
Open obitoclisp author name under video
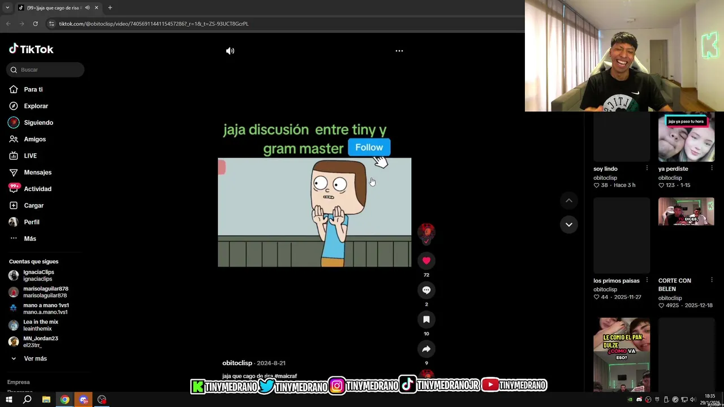(237, 363)
